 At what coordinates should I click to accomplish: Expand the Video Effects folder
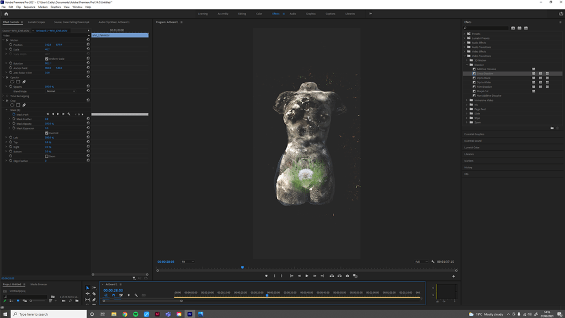[465, 51]
